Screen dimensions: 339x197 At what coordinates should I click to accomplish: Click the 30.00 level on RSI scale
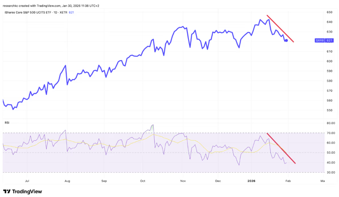coord(331,172)
